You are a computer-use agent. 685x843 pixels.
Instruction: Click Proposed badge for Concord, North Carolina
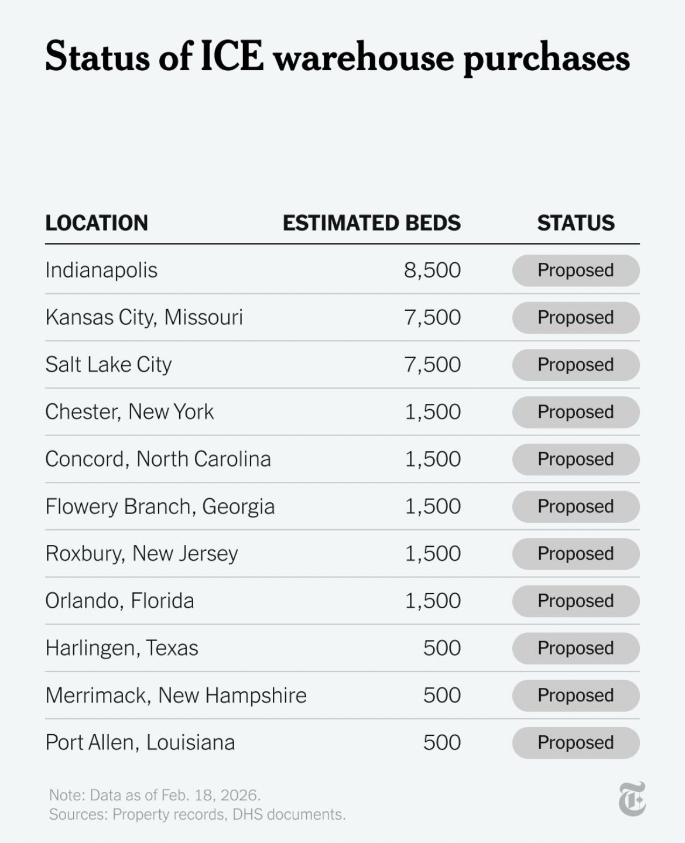576,460
